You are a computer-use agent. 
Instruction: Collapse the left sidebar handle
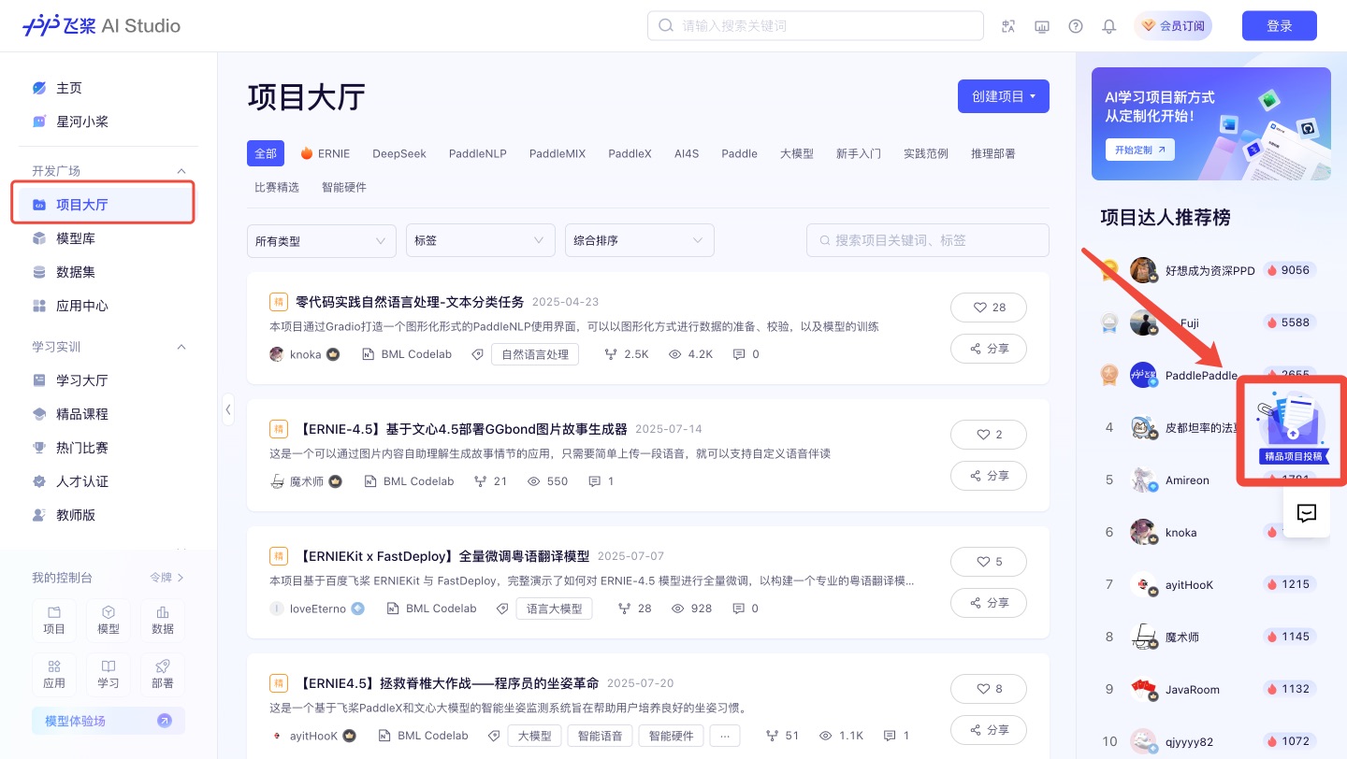[227, 408]
